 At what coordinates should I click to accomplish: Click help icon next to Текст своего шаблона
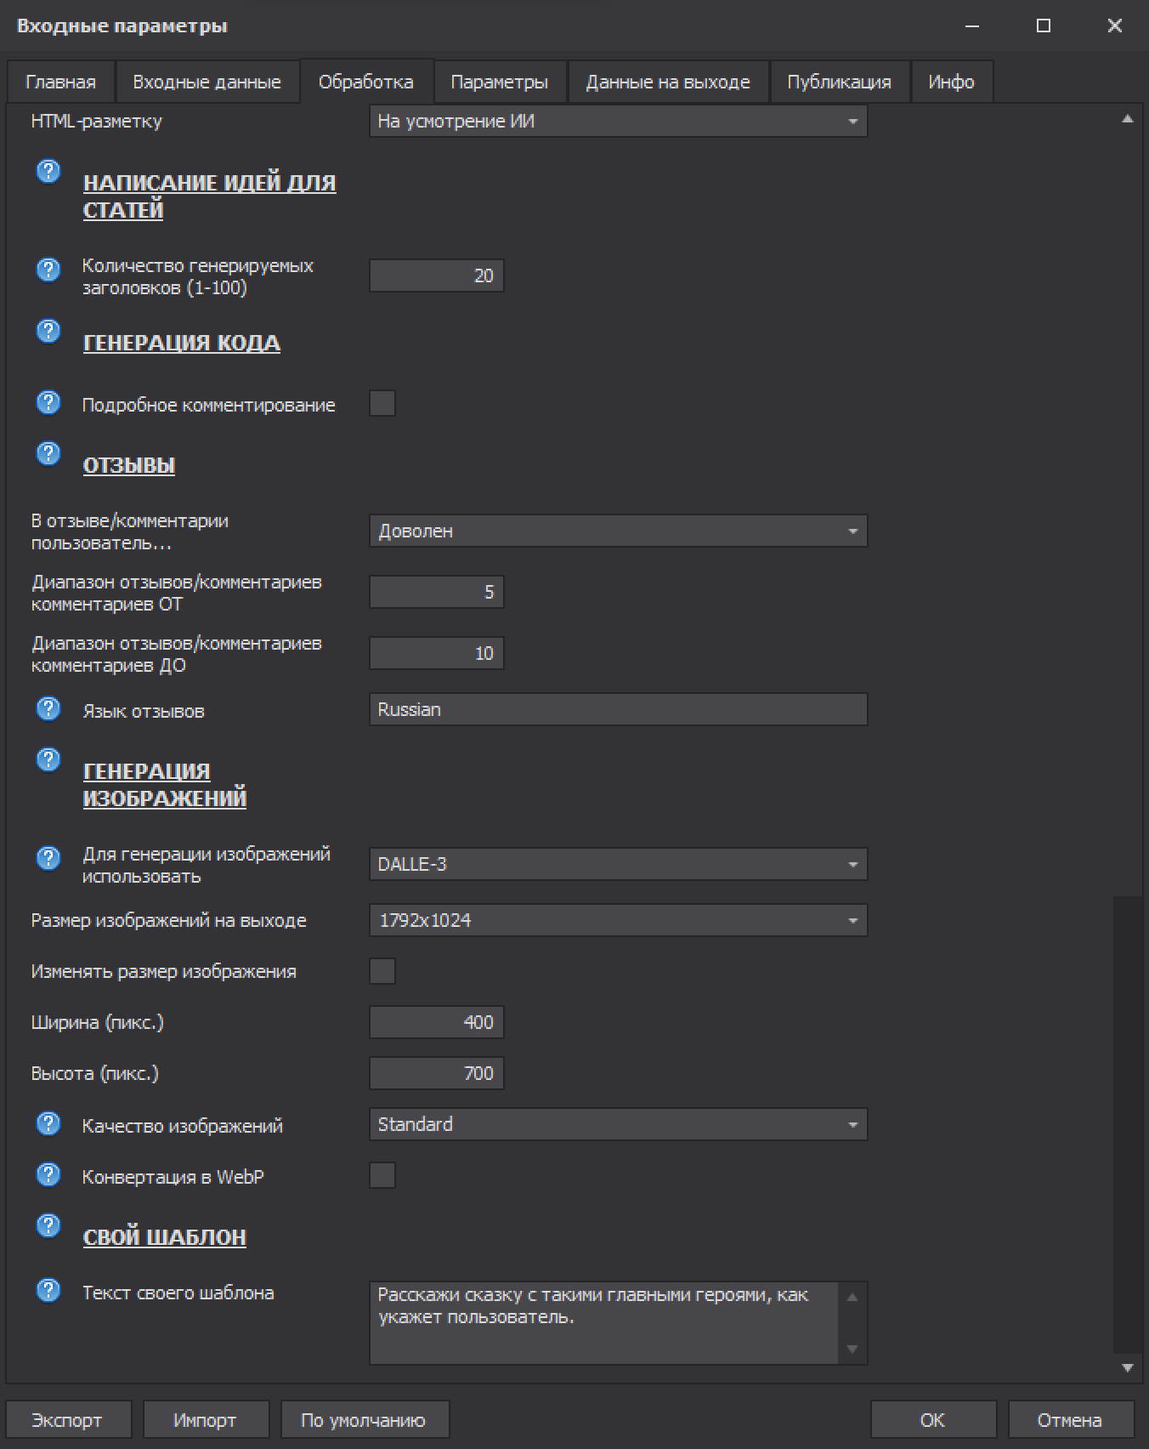[x=48, y=1290]
